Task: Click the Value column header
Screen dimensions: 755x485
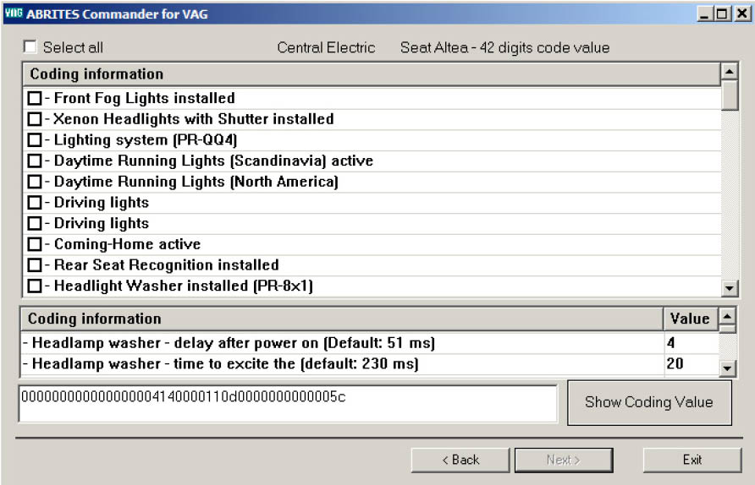Action: pyautogui.click(x=689, y=319)
